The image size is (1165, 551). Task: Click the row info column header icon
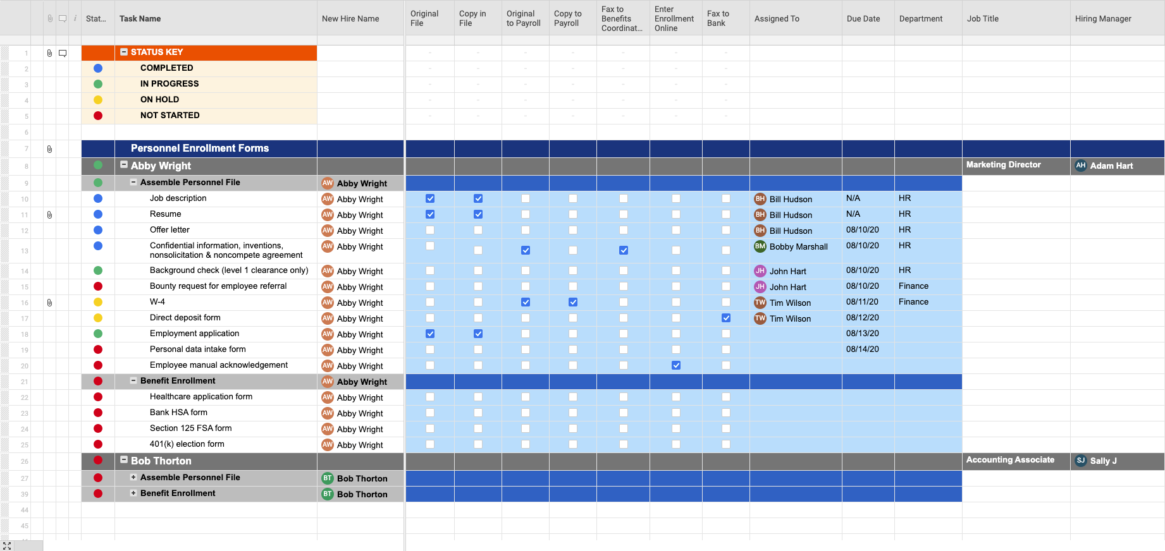pyautogui.click(x=75, y=18)
